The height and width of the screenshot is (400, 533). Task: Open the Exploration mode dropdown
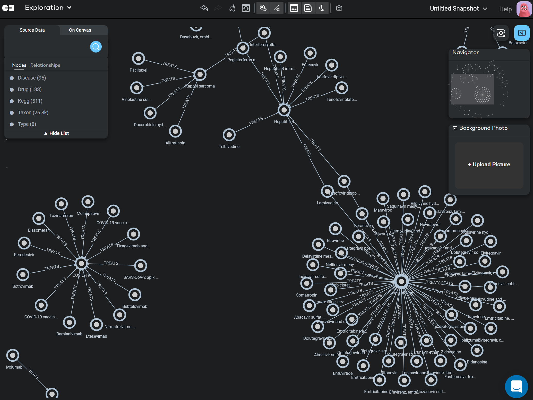click(x=48, y=8)
